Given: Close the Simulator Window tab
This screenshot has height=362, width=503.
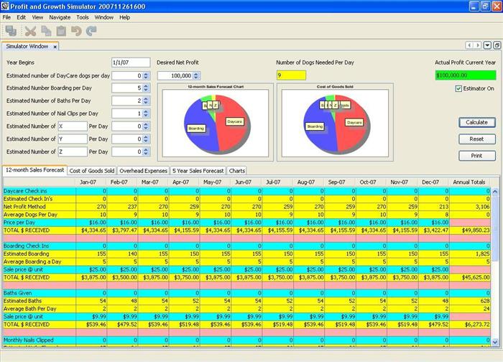Looking at the screenshot, I should click(55, 47).
